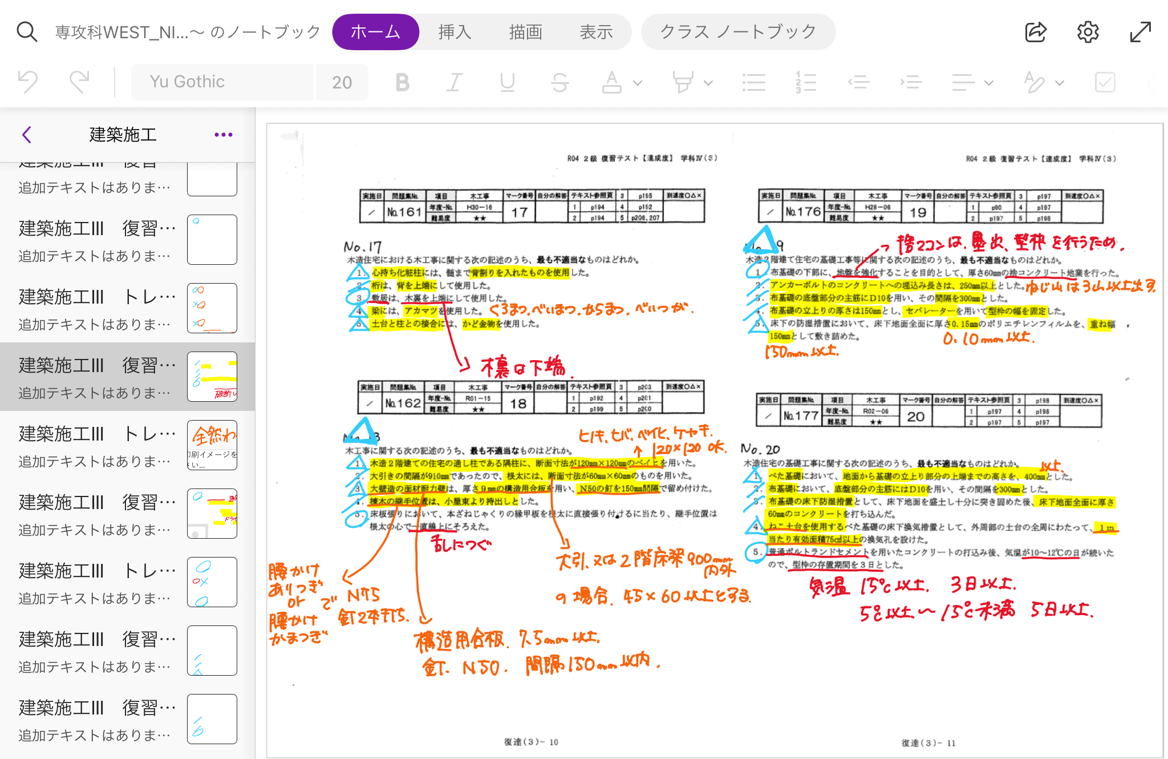Toggle bold formatting
Image resolution: width=1168 pixels, height=759 pixels.
(403, 83)
